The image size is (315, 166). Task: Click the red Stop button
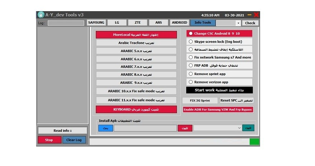point(50,140)
